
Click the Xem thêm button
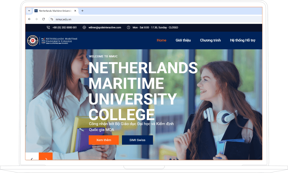[104, 140]
